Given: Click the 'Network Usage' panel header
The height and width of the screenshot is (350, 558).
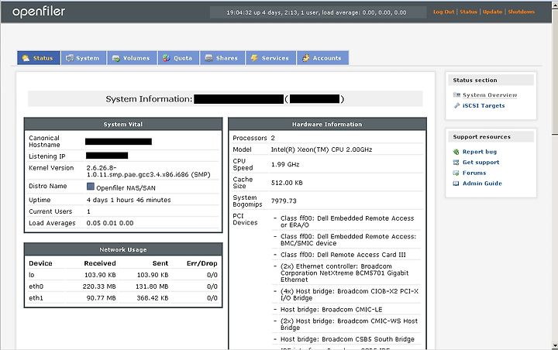Looking at the screenshot, I should pos(123,249).
